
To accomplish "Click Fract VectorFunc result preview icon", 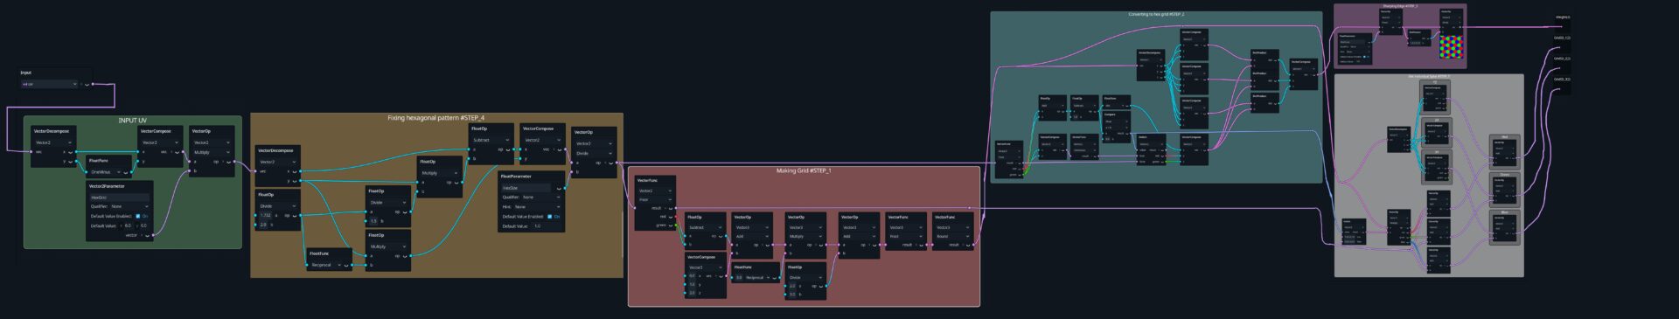I will coord(921,245).
